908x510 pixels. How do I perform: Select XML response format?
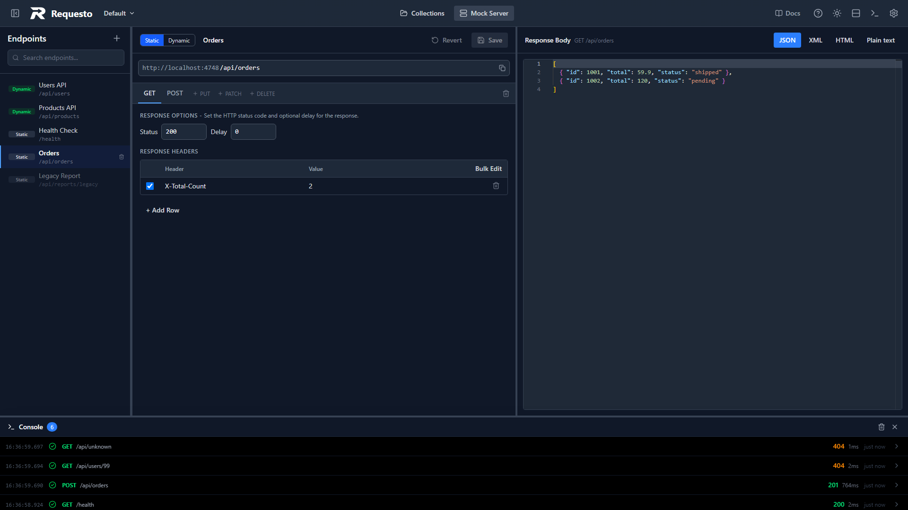(x=815, y=40)
